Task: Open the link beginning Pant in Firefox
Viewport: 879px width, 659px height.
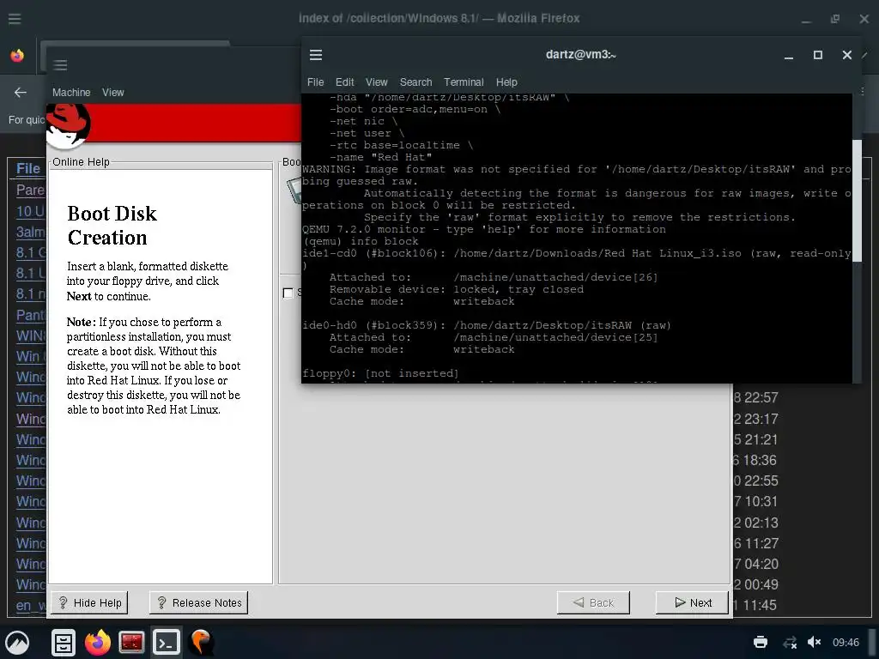Action: 30,315
